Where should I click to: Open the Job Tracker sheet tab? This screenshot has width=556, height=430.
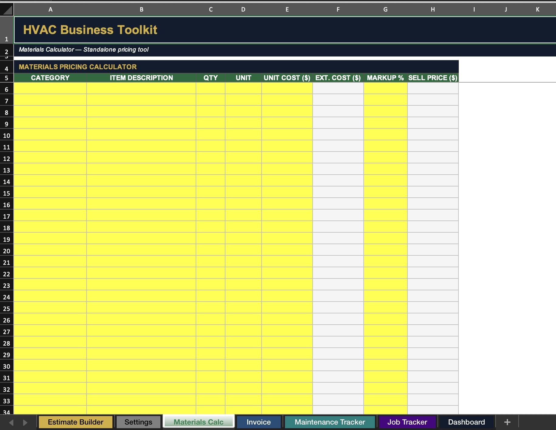pyautogui.click(x=407, y=422)
